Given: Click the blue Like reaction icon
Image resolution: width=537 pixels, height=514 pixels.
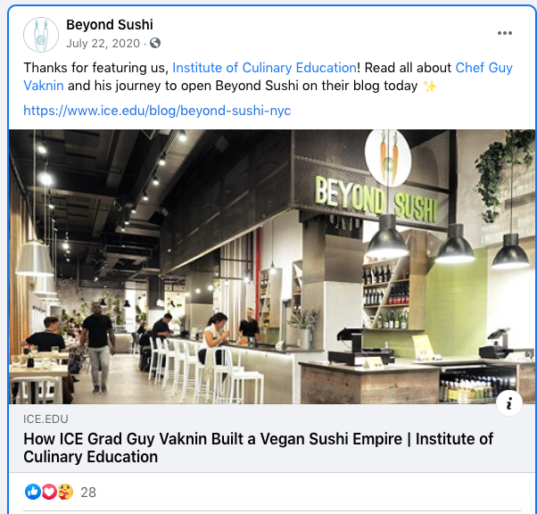Looking at the screenshot, I should (33, 492).
